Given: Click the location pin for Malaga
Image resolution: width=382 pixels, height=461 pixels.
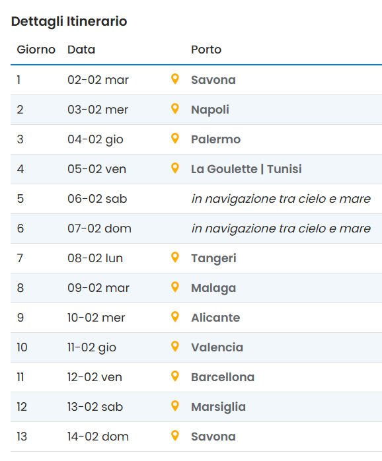Looking at the screenshot, I should click(175, 287).
